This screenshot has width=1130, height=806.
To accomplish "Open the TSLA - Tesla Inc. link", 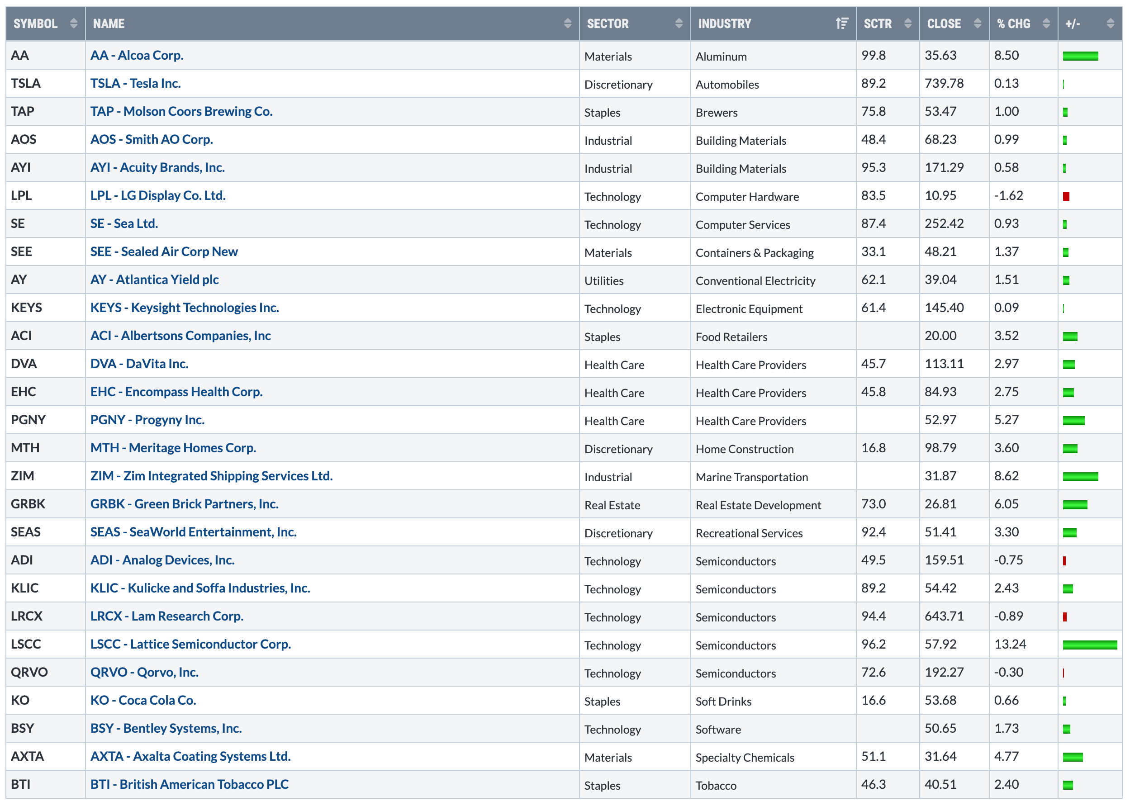I will pyautogui.click(x=135, y=83).
